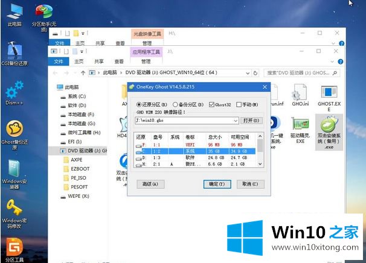Open CGI备份还原 desktop icon
Viewport: 366px width, 263px height.
click(14, 54)
